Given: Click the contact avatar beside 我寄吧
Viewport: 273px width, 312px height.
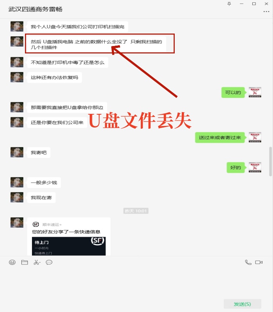Looking at the screenshot, I should [17, 152].
